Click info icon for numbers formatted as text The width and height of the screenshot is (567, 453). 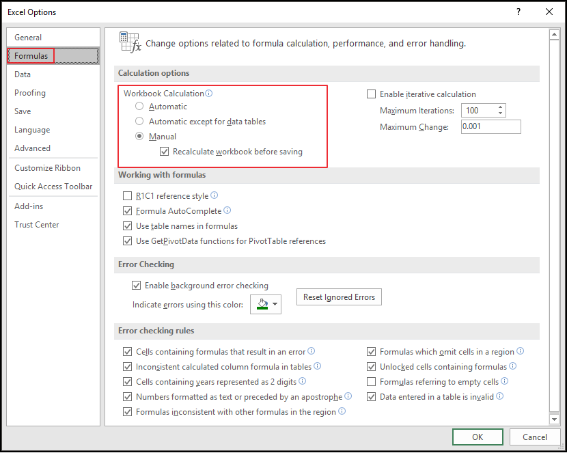click(x=348, y=396)
